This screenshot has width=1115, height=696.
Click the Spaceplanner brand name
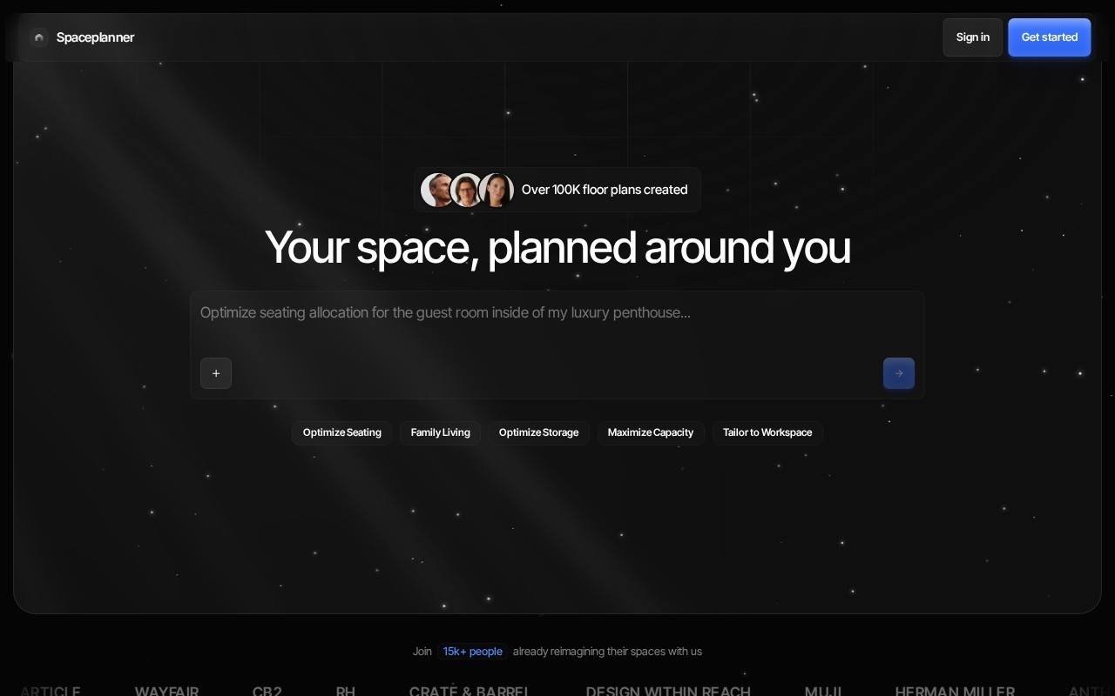point(96,37)
